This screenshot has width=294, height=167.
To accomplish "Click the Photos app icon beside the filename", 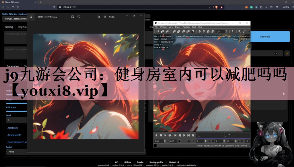I will coord(31,17).
